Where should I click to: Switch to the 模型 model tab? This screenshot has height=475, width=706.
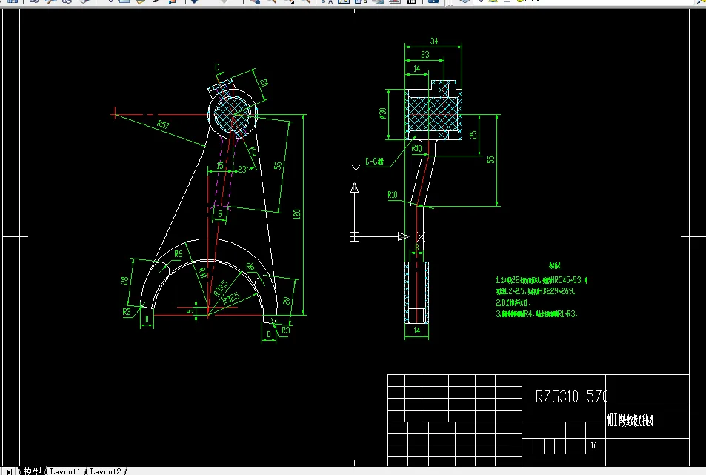click(32, 471)
